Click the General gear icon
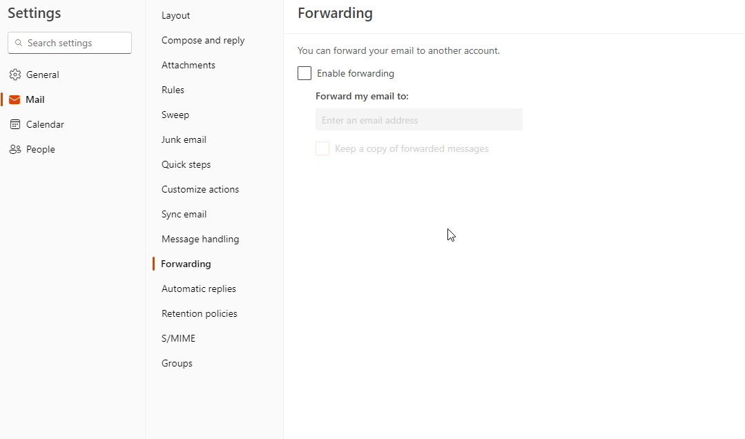This screenshot has height=439, width=745. click(x=14, y=75)
